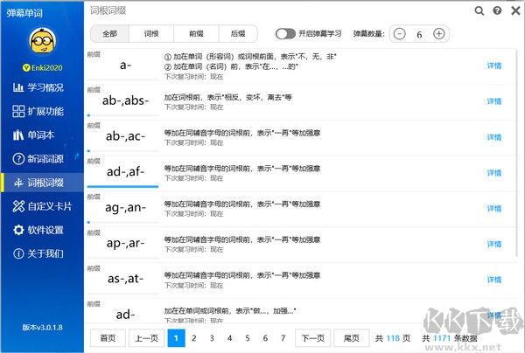The width and height of the screenshot is (525, 353).
Task: Jump to the last page with 尾页
Action: 352,338
